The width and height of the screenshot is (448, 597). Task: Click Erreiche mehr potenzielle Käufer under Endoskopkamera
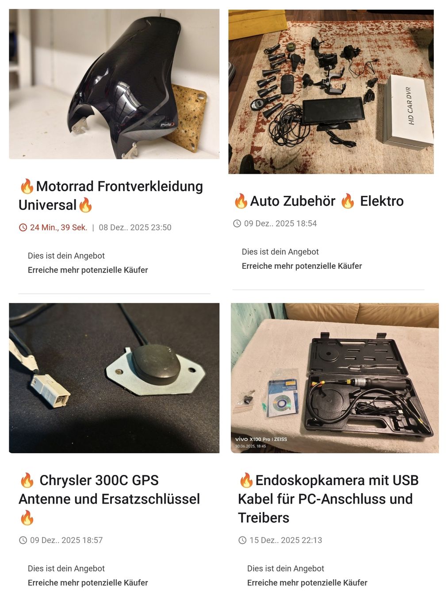tap(307, 582)
